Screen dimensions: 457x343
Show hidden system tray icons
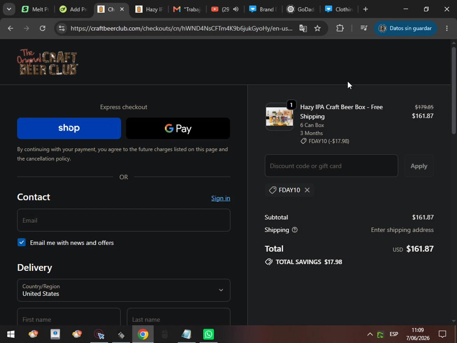(x=370, y=334)
